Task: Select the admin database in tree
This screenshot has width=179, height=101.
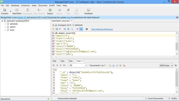Action: tap(13, 27)
